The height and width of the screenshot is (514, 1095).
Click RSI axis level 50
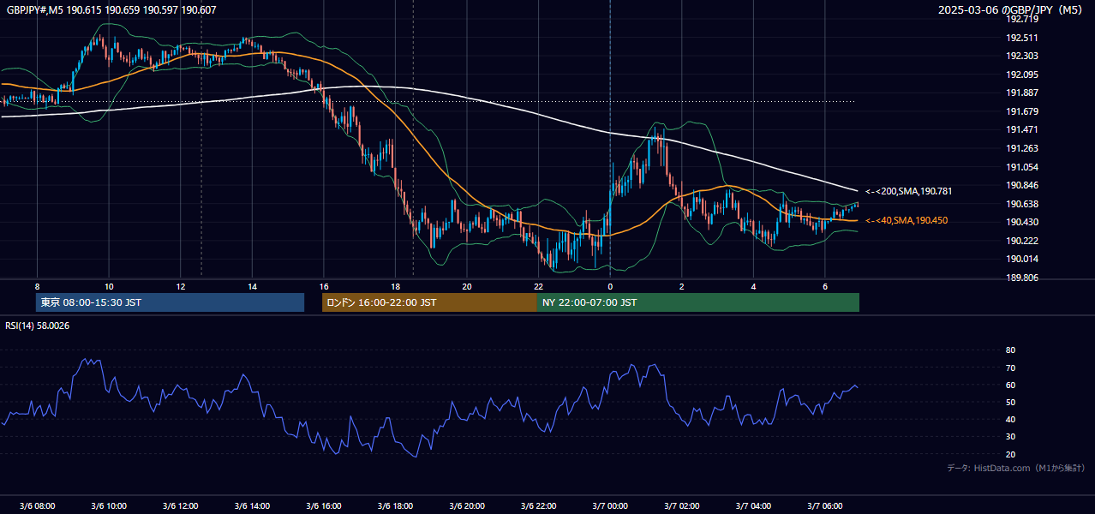tap(1010, 402)
